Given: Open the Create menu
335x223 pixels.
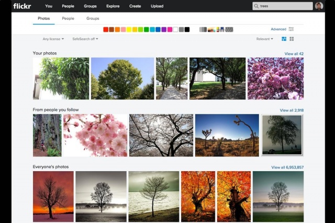Looking at the screenshot, I should pos(135,6).
